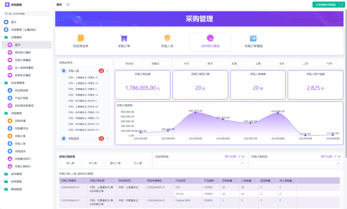The width and height of the screenshot is (347, 209).
Task: Select the 上月 date filter
Action: 305,64
